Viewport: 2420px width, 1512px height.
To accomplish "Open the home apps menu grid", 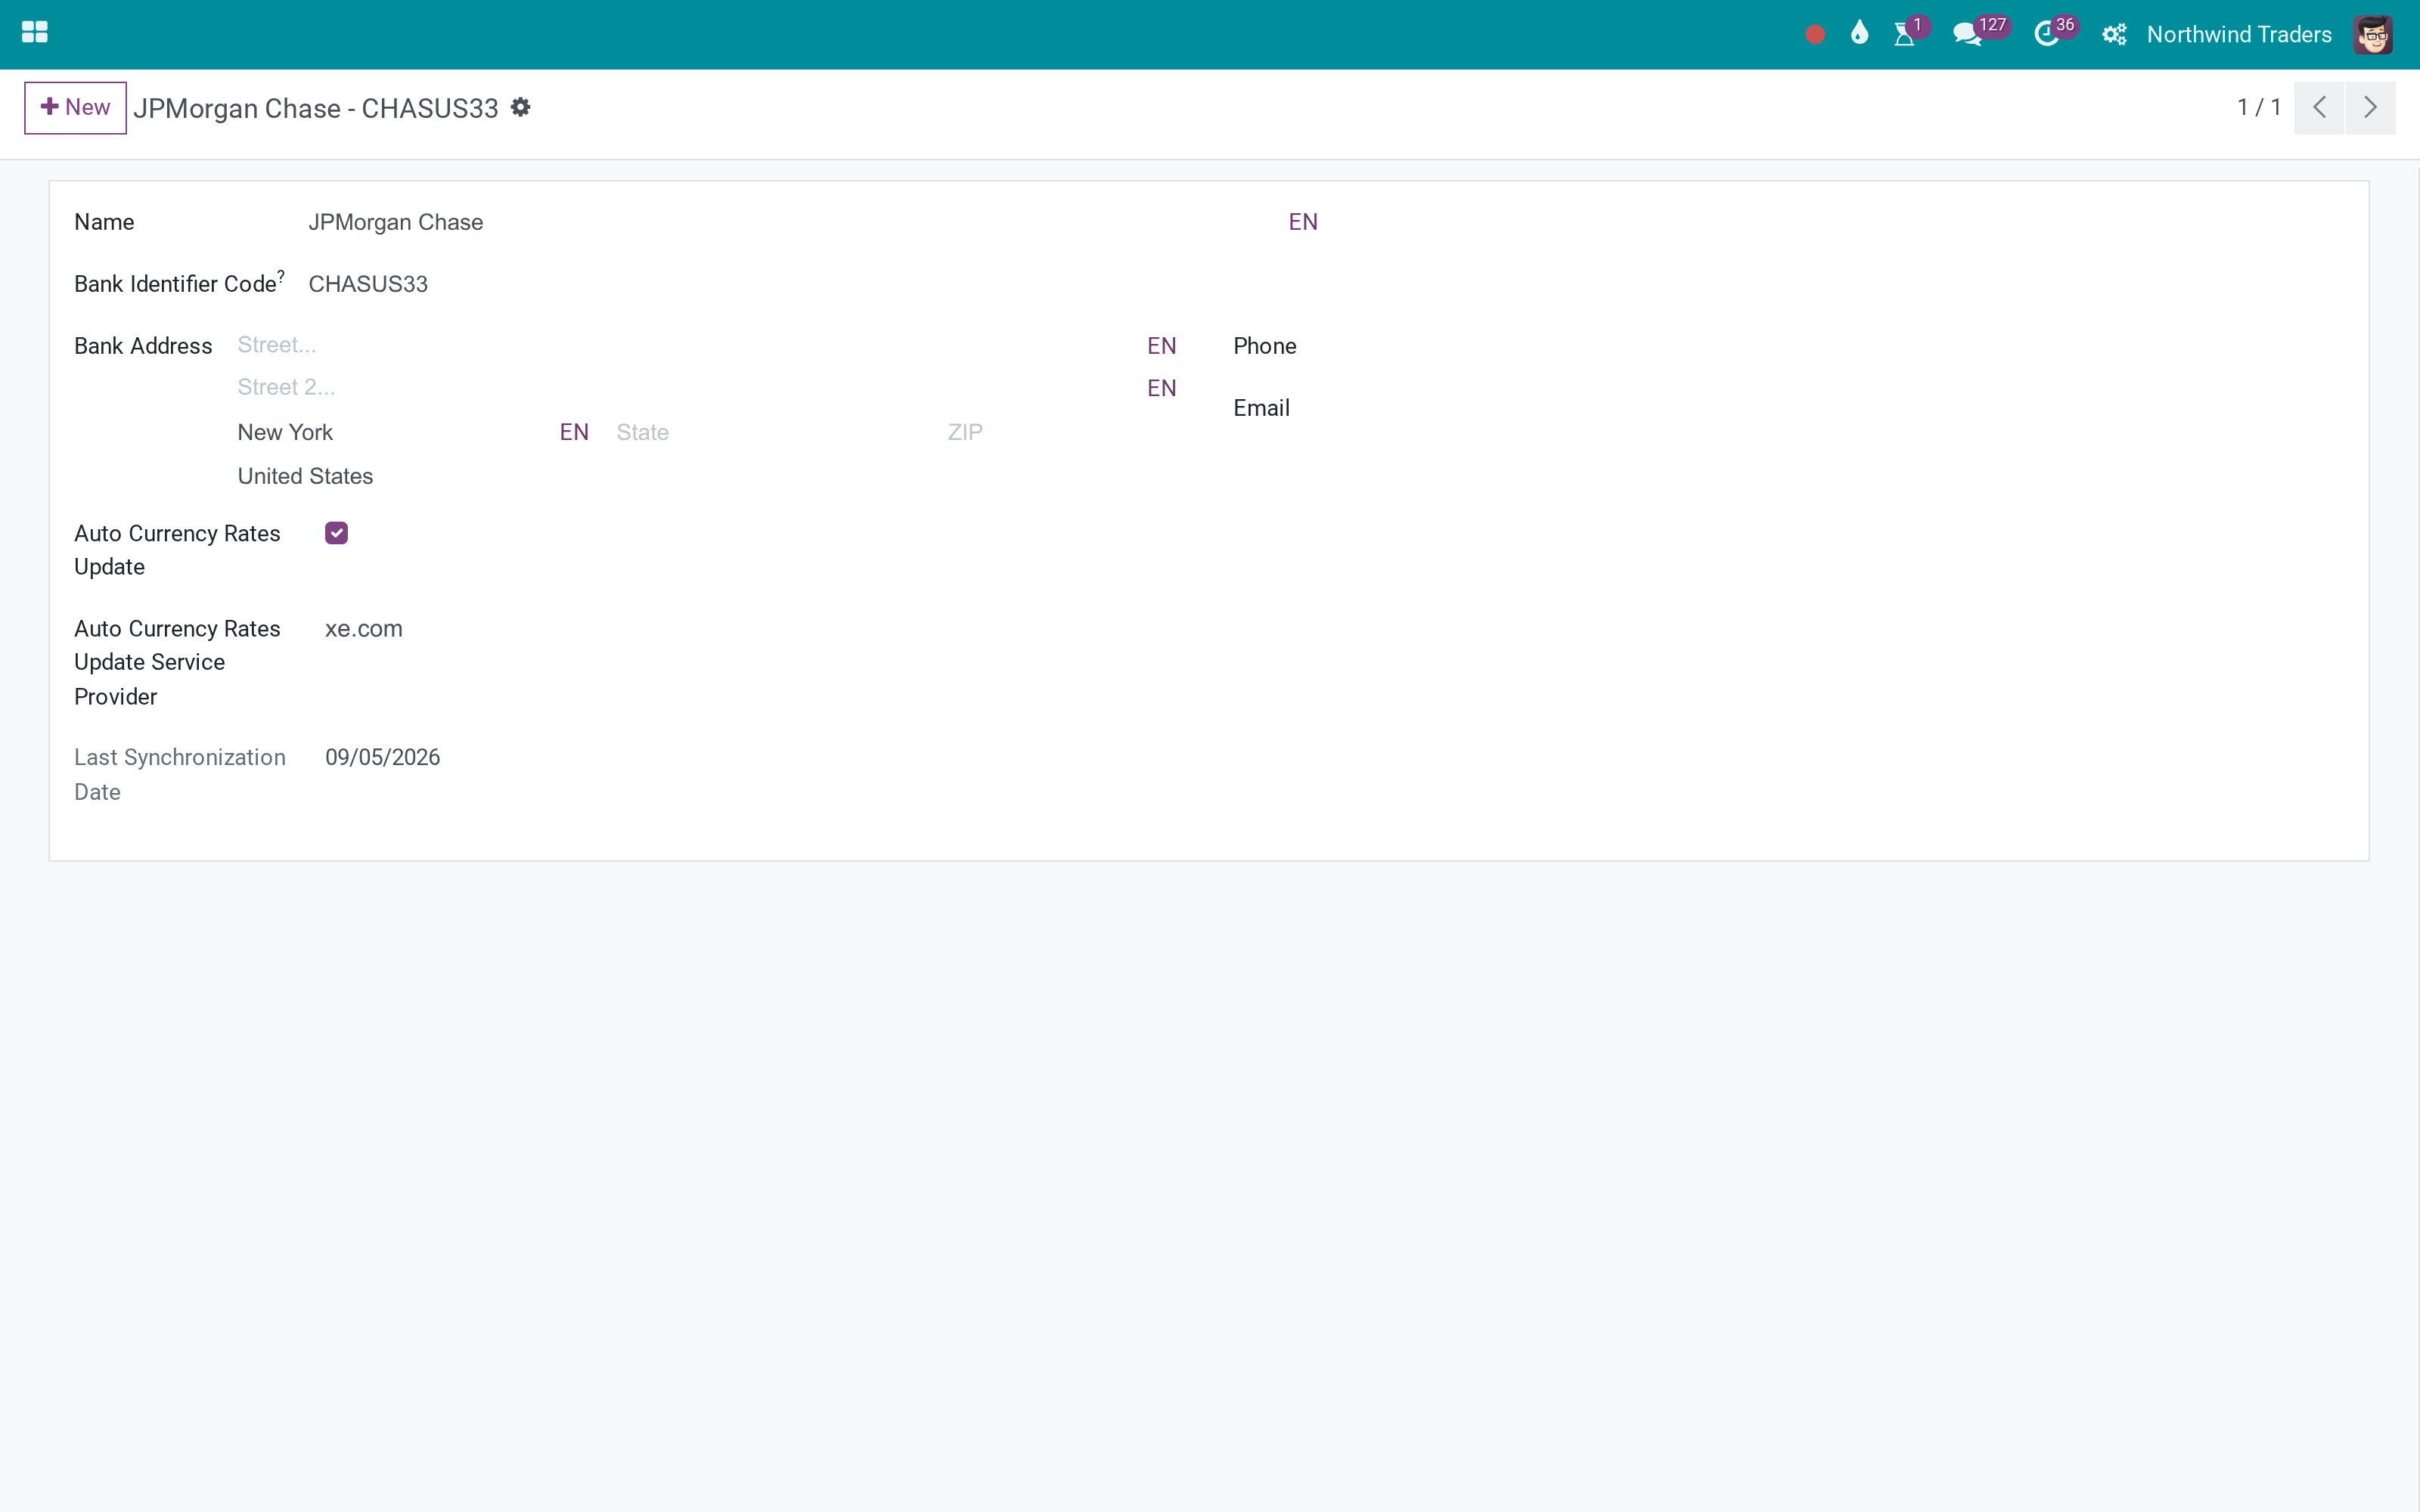I will (x=35, y=33).
